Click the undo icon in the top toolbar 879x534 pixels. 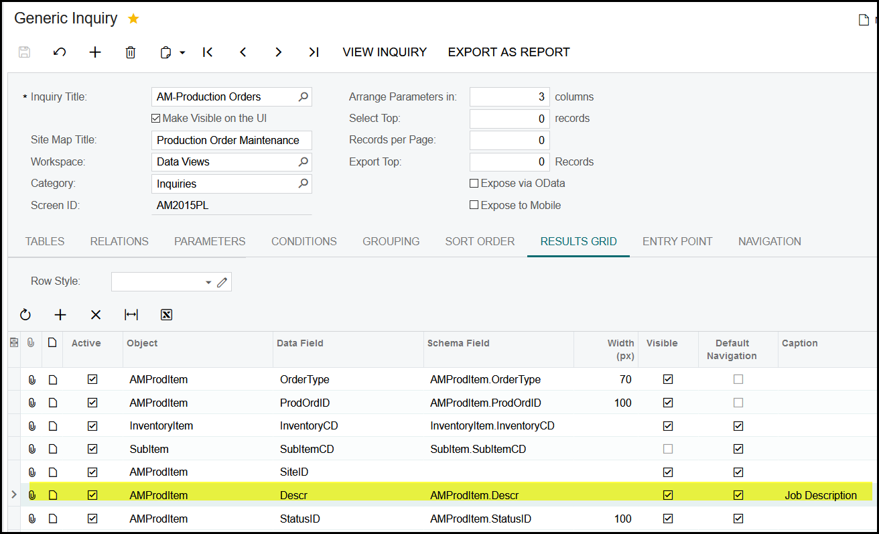[x=60, y=52]
